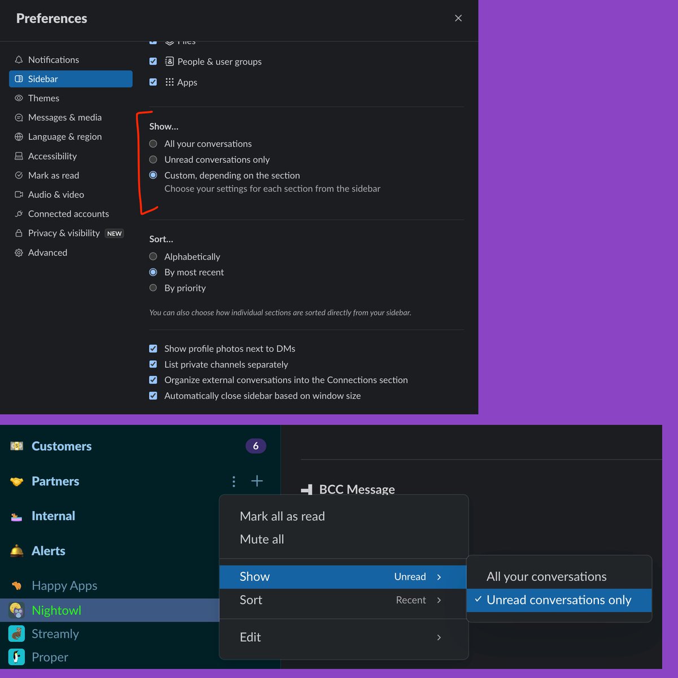Click the Customers unread count badge
678x678 pixels.
pos(255,446)
